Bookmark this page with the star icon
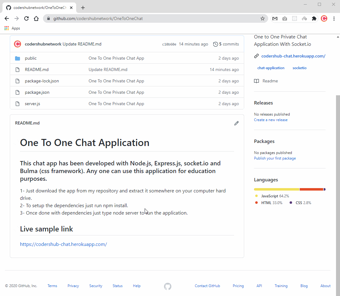 (x=263, y=18)
